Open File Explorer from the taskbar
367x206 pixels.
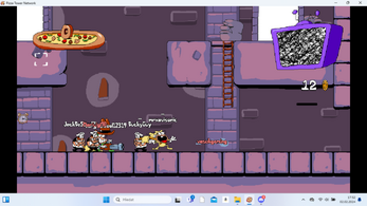click(237, 200)
